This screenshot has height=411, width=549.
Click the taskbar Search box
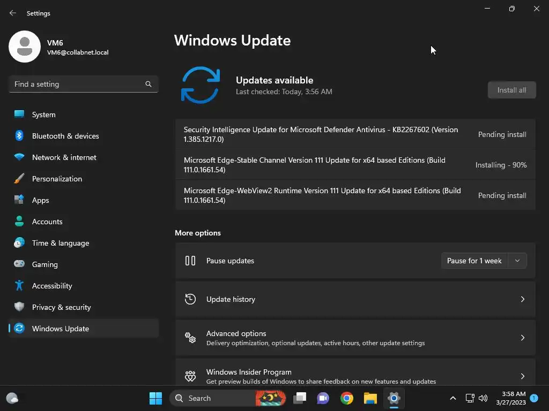pos(227,398)
